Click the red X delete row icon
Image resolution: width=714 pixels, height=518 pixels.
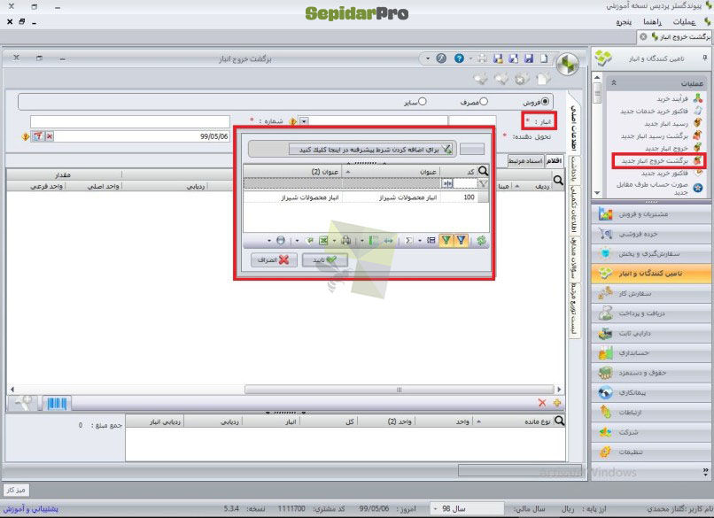tap(541, 403)
